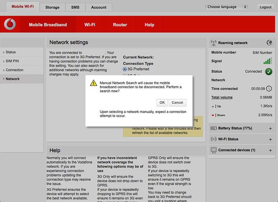The height and width of the screenshot is (202, 278).
Task: Click the SIM Number label
Action: (x=262, y=53)
